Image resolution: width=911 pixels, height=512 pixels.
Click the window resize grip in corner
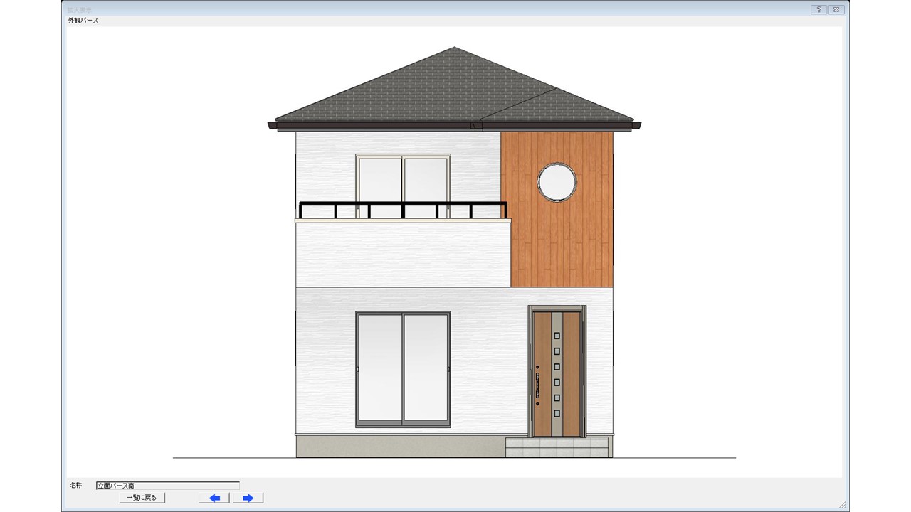(x=843, y=505)
